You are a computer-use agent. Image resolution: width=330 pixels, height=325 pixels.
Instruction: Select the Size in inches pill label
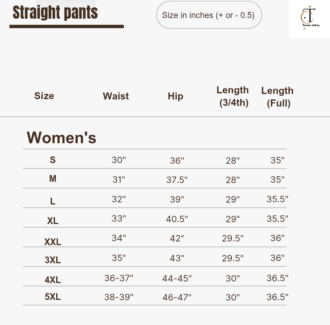[209, 15]
